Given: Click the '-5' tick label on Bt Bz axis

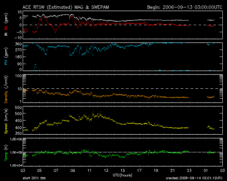Looking at the screenshot, I should pos(19,32).
